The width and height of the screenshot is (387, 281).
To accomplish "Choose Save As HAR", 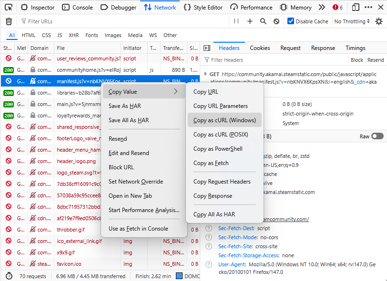I will (144, 106).
